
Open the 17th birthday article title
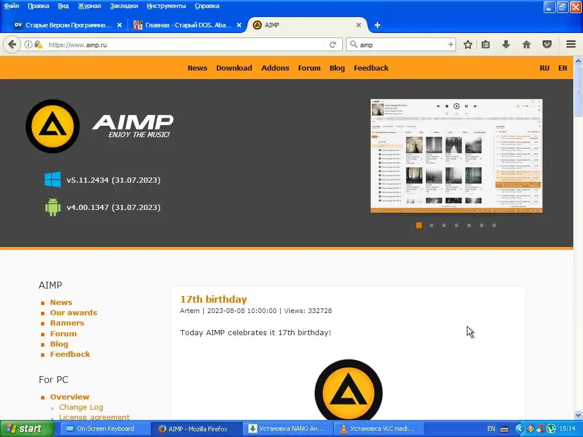click(214, 299)
